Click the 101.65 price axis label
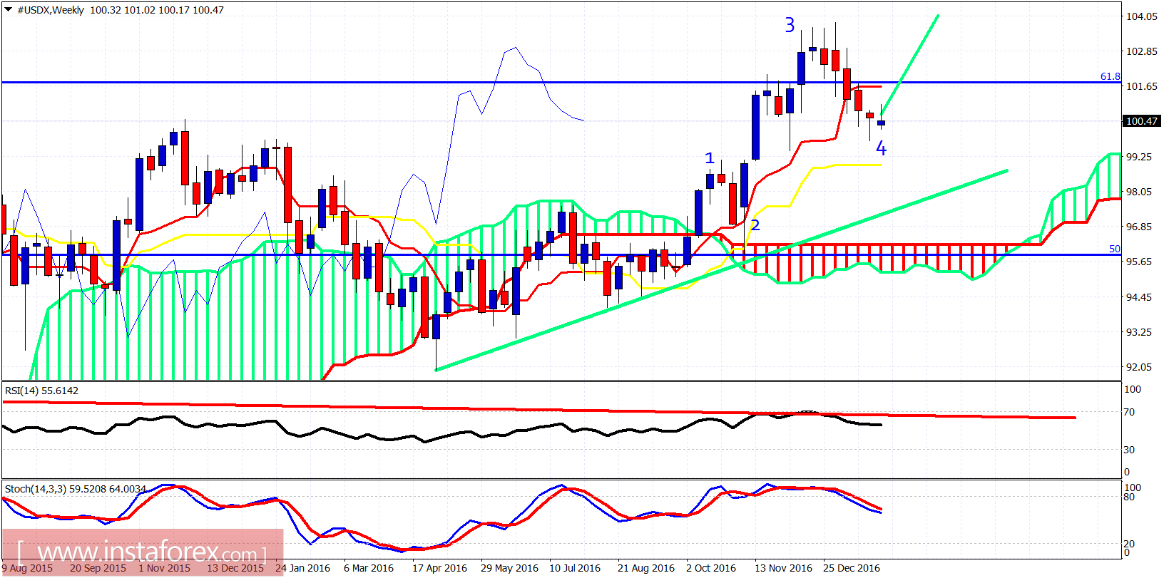This screenshot has width=1164, height=578. pos(1141,86)
